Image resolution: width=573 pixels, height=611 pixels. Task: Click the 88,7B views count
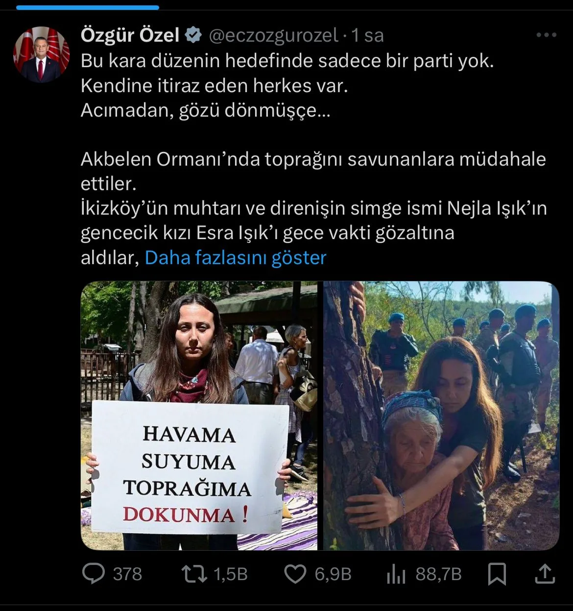439,574
